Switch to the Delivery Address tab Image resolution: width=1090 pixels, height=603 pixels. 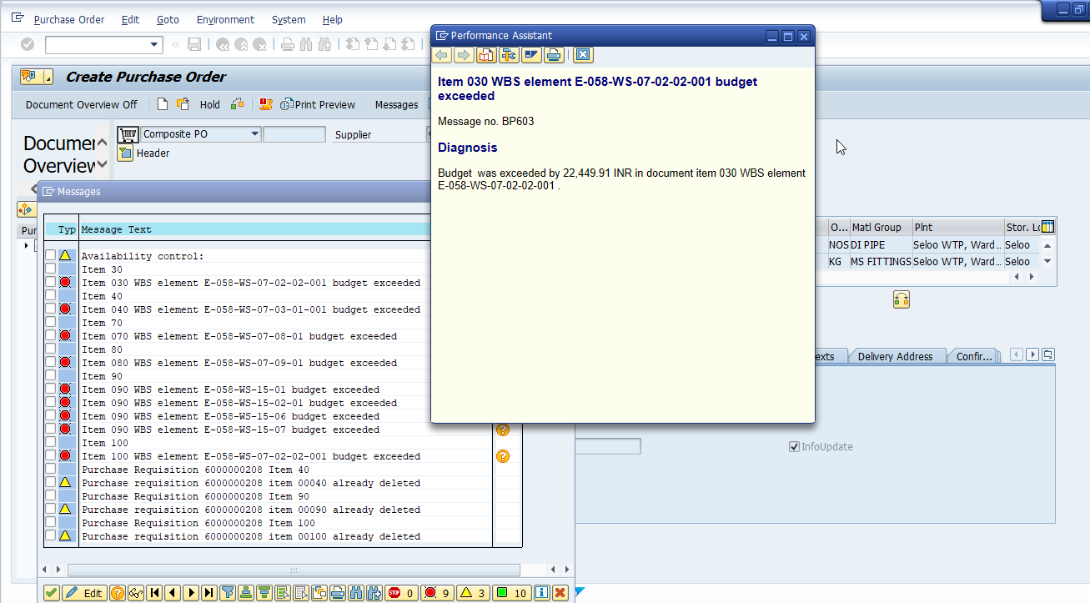pos(895,356)
